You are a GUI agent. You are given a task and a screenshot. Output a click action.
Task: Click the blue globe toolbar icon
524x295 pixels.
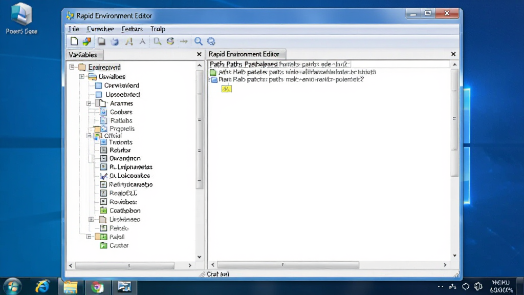tap(211, 41)
